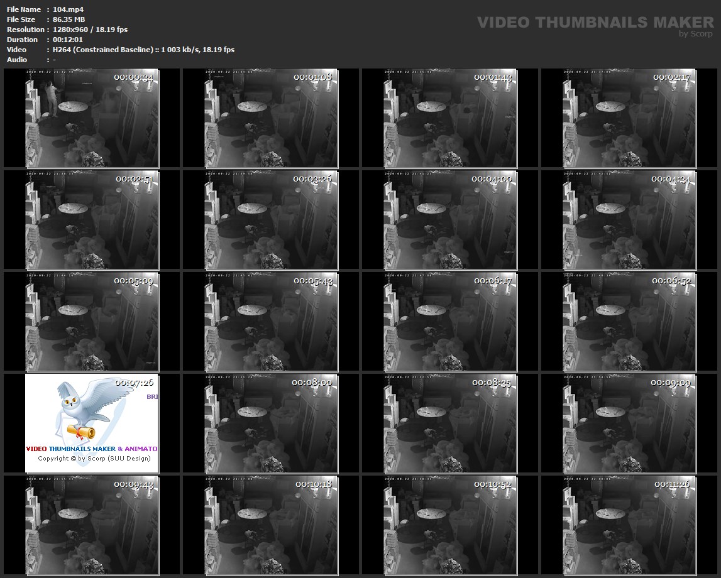The width and height of the screenshot is (721, 578).
Task: Select the thumbnail stamped 00:00:34
Action: pos(92,118)
